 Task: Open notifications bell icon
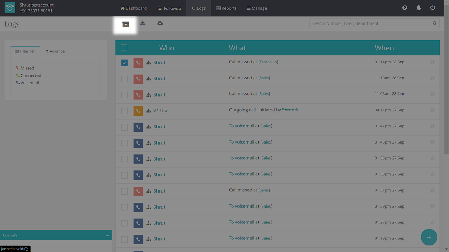pyautogui.click(x=418, y=8)
